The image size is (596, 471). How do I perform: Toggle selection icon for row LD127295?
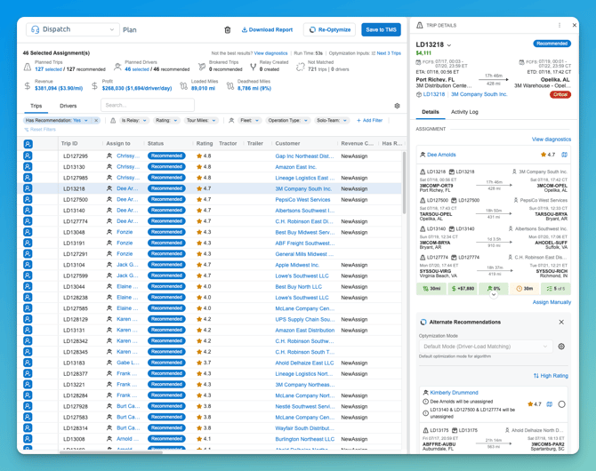28,156
